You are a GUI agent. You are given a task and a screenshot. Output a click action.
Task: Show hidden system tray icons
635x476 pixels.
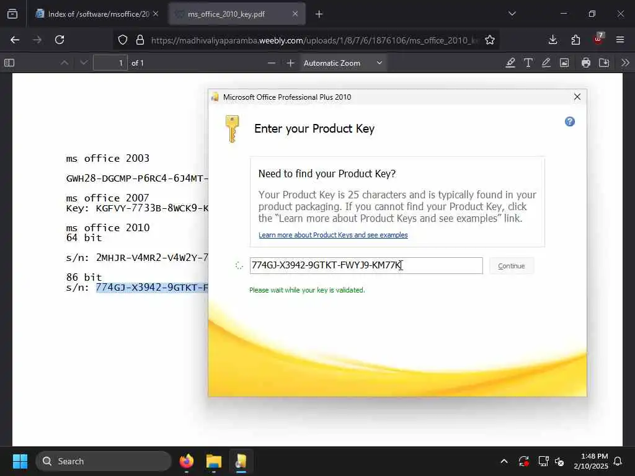504,461
